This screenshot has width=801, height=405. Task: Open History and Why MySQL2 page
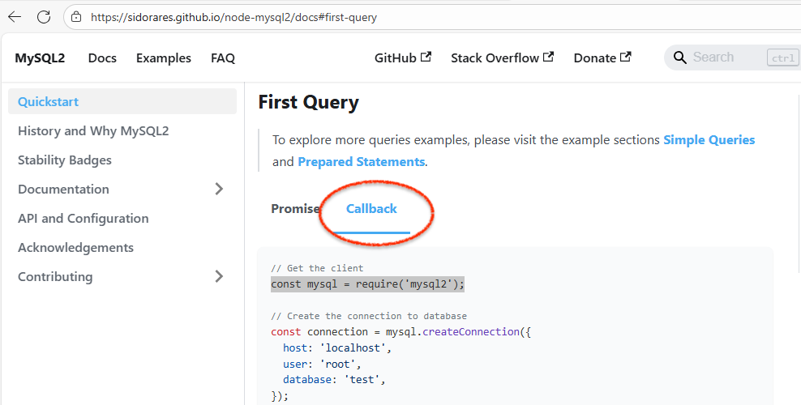pos(93,131)
